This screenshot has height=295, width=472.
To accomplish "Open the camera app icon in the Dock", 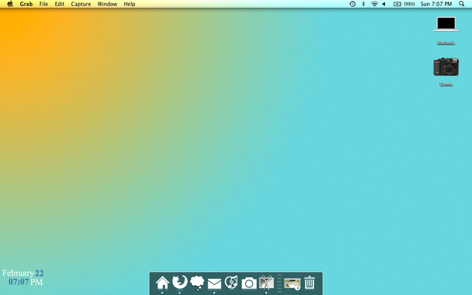I will tap(249, 283).
